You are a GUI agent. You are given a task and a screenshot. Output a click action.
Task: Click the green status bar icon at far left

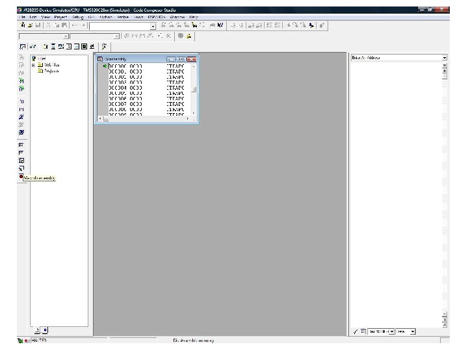click(x=20, y=341)
